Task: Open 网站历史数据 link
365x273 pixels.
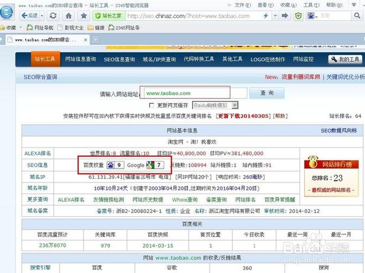Action: pyautogui.click(x=148, y=200)
